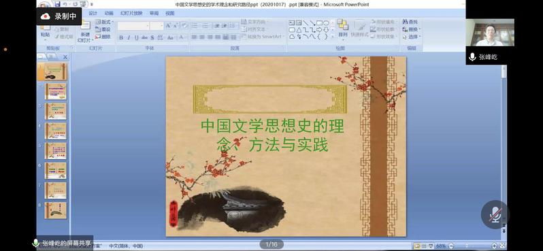
Task: Click the Bold formatting icon
Action: pos(121,37)
